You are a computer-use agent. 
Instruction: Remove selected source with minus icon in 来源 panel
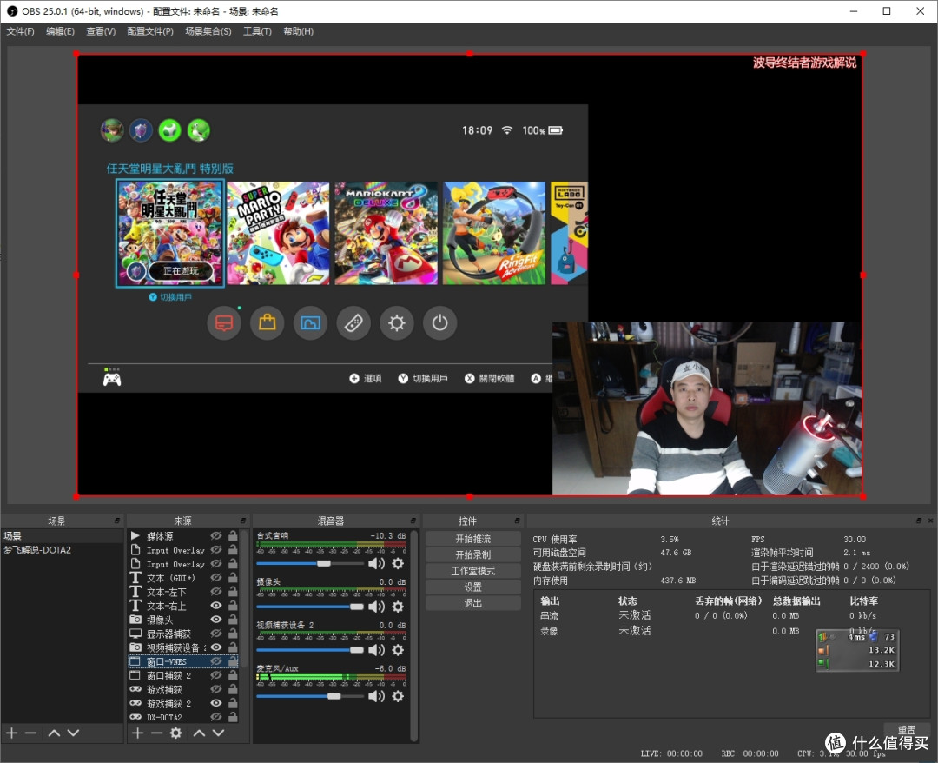156,733
